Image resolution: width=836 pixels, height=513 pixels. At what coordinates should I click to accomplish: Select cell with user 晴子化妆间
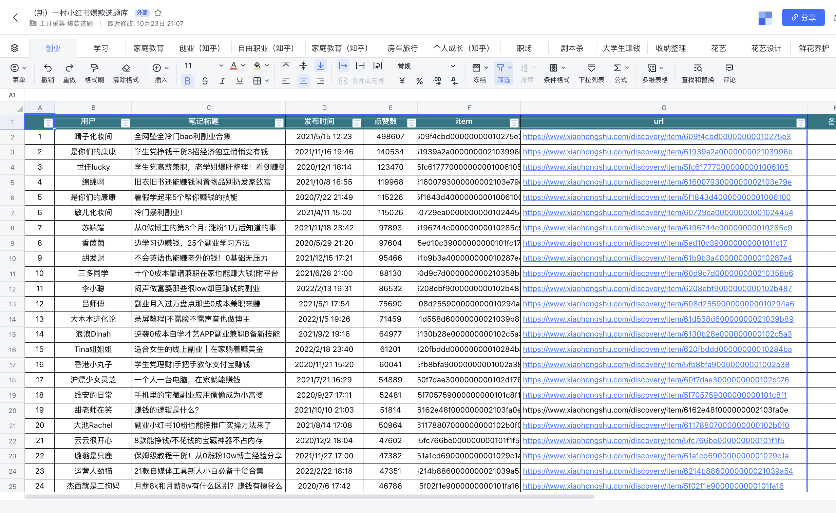tap(93, 136)
